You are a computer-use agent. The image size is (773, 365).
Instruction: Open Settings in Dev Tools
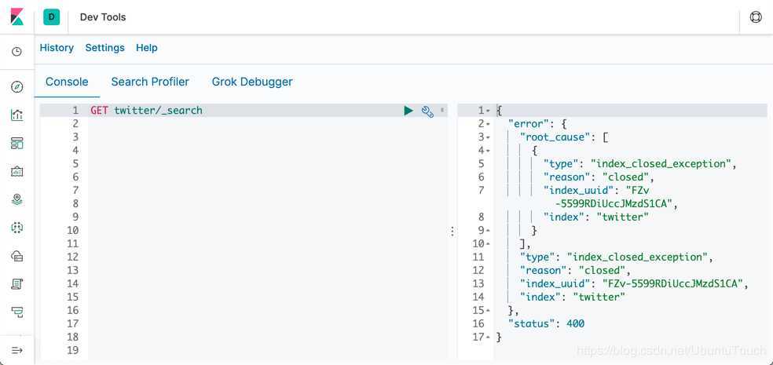click(105, 48)
